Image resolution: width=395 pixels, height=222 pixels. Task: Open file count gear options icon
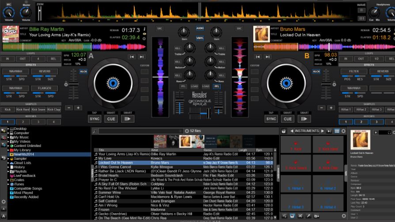(187, 131)
